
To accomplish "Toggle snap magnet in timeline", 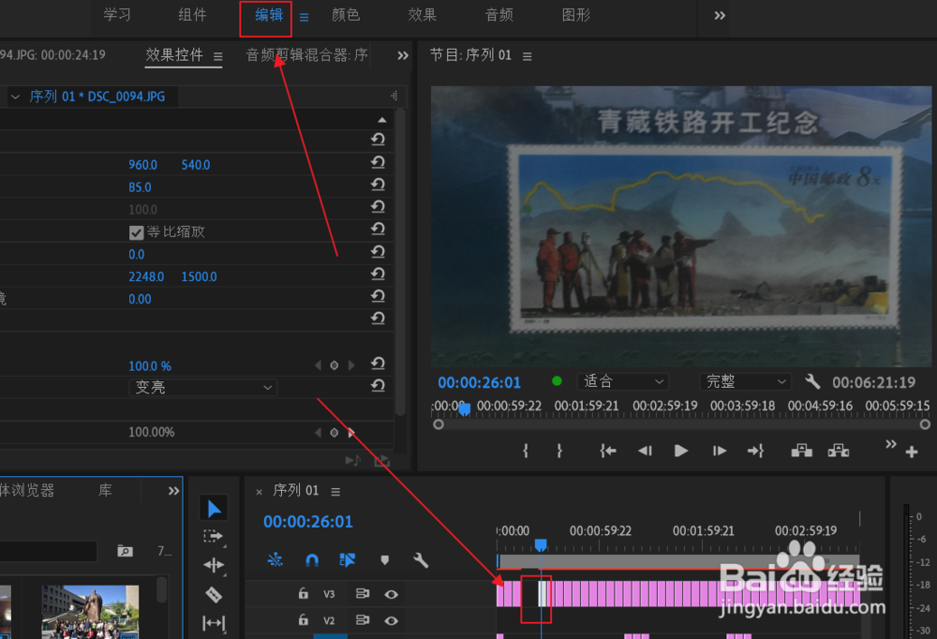I will 312,559.
